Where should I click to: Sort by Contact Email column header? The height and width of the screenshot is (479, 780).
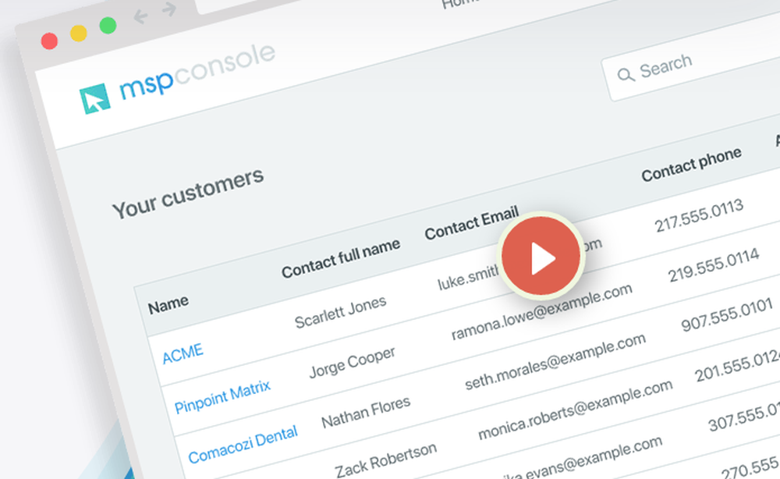click(472, 222)
